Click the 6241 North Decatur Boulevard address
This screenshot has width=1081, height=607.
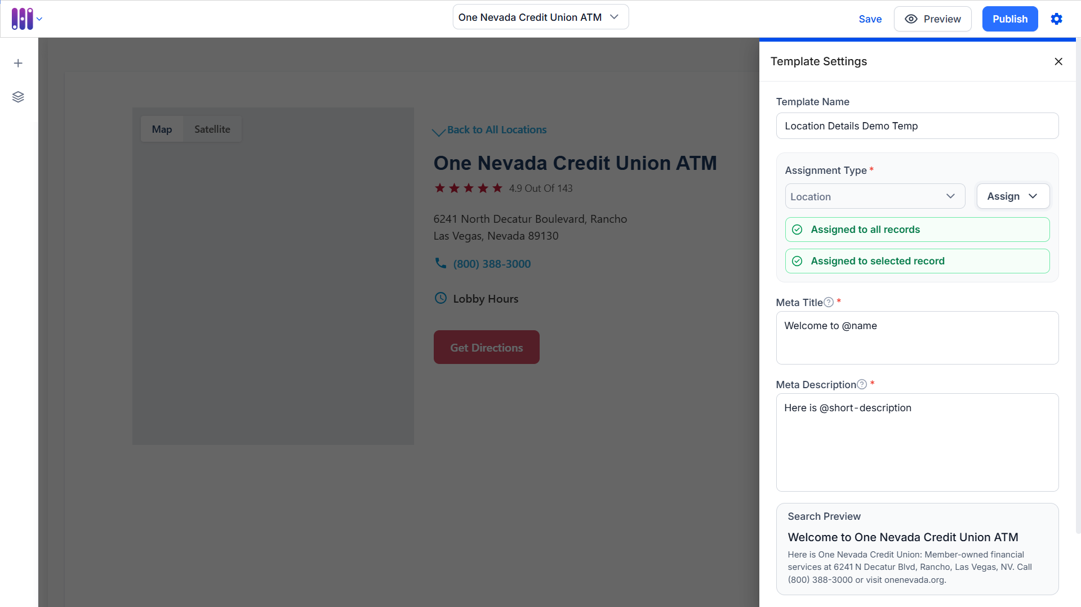530,227
